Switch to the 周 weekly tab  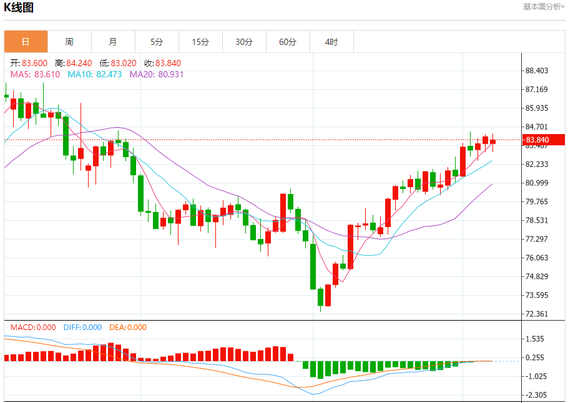pyautogui.click(x=69, y=42)
